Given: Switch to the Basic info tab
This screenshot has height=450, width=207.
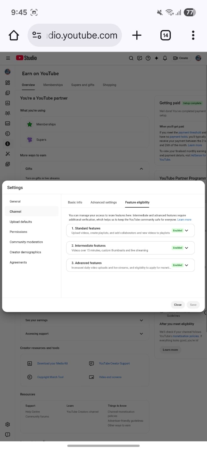Looking at the screenshot, I should coord(75,202).
